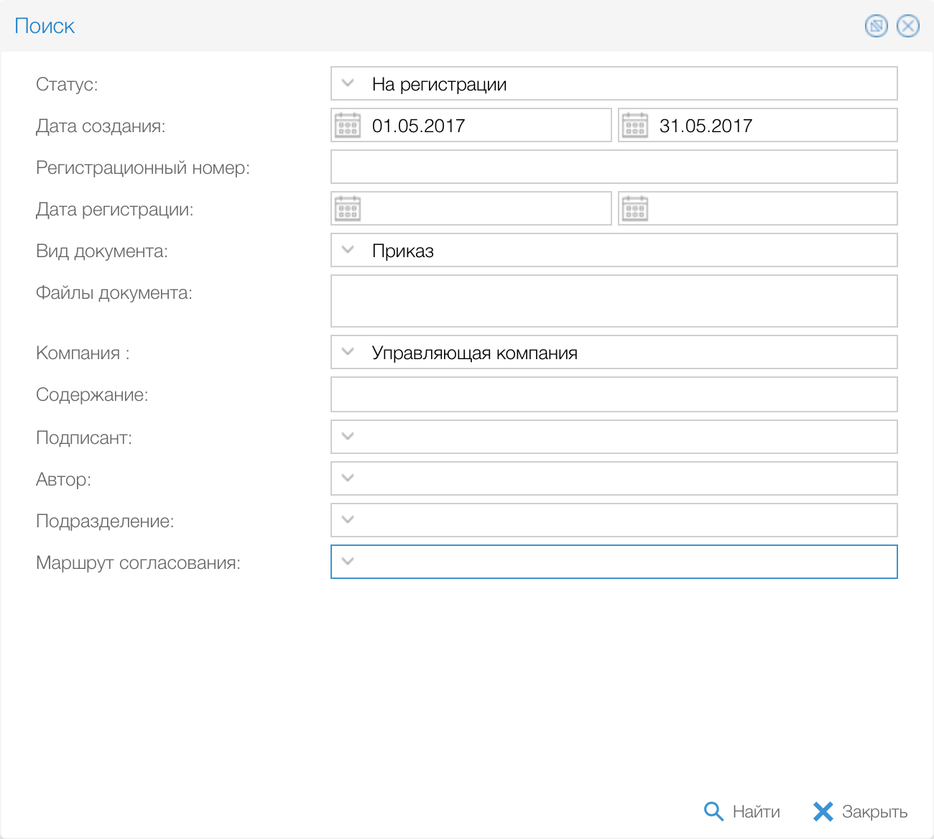This screenshot has height=839, width=934.
Task: Expand the Подписант dropdown
Action: tap(348, 437)
